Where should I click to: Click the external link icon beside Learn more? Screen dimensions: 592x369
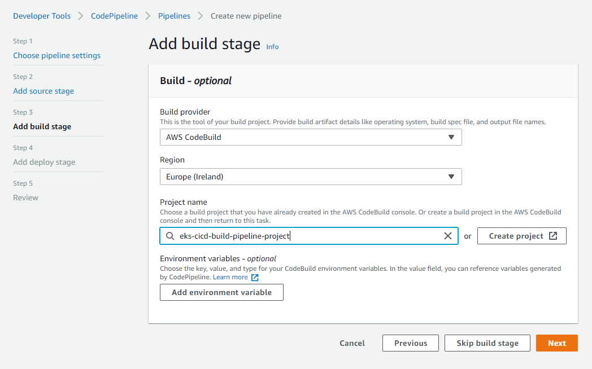(255, 278)
